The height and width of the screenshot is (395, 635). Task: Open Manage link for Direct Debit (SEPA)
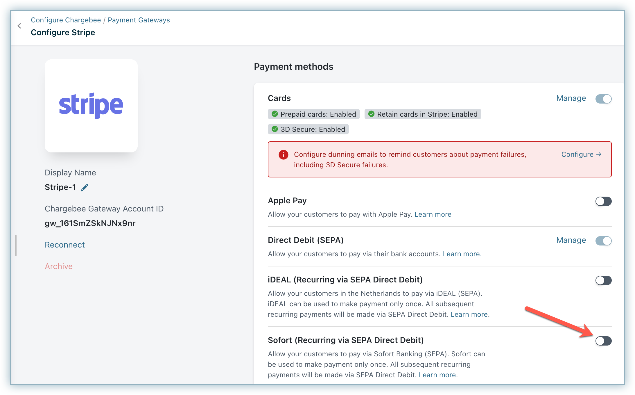(571, 240)
